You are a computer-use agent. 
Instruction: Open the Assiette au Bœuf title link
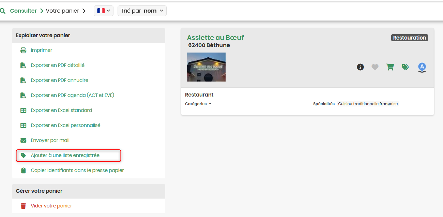coord(215,38)
